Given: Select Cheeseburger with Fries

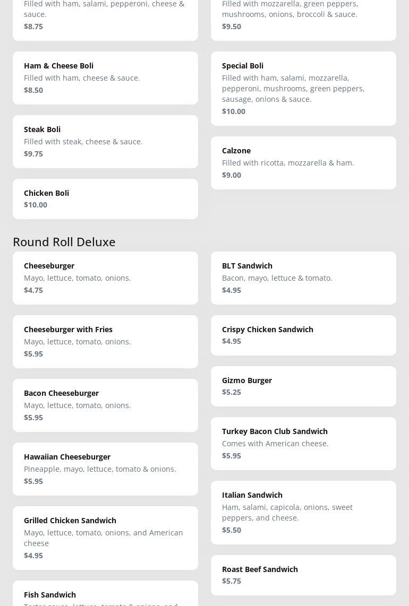Looking at the screenshot, I should click(105, 342).
